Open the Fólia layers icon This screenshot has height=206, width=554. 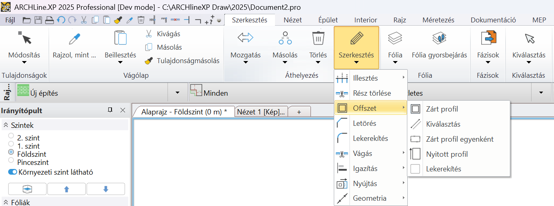point(395,38)
